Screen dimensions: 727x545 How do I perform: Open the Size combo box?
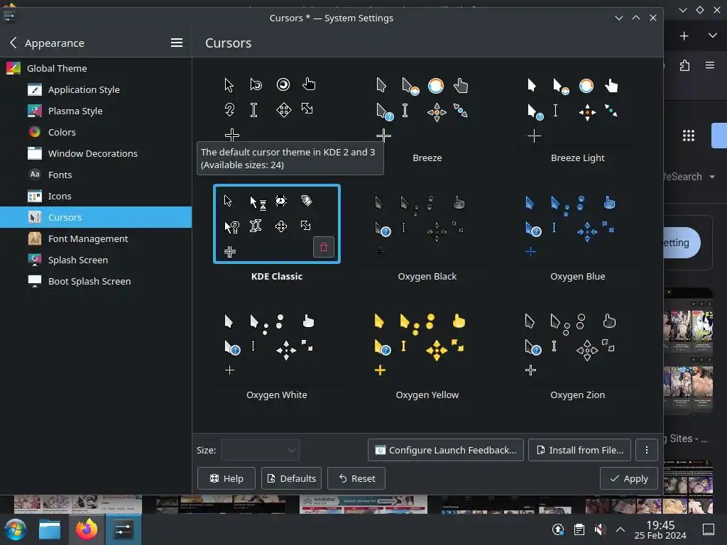point(260,450)
